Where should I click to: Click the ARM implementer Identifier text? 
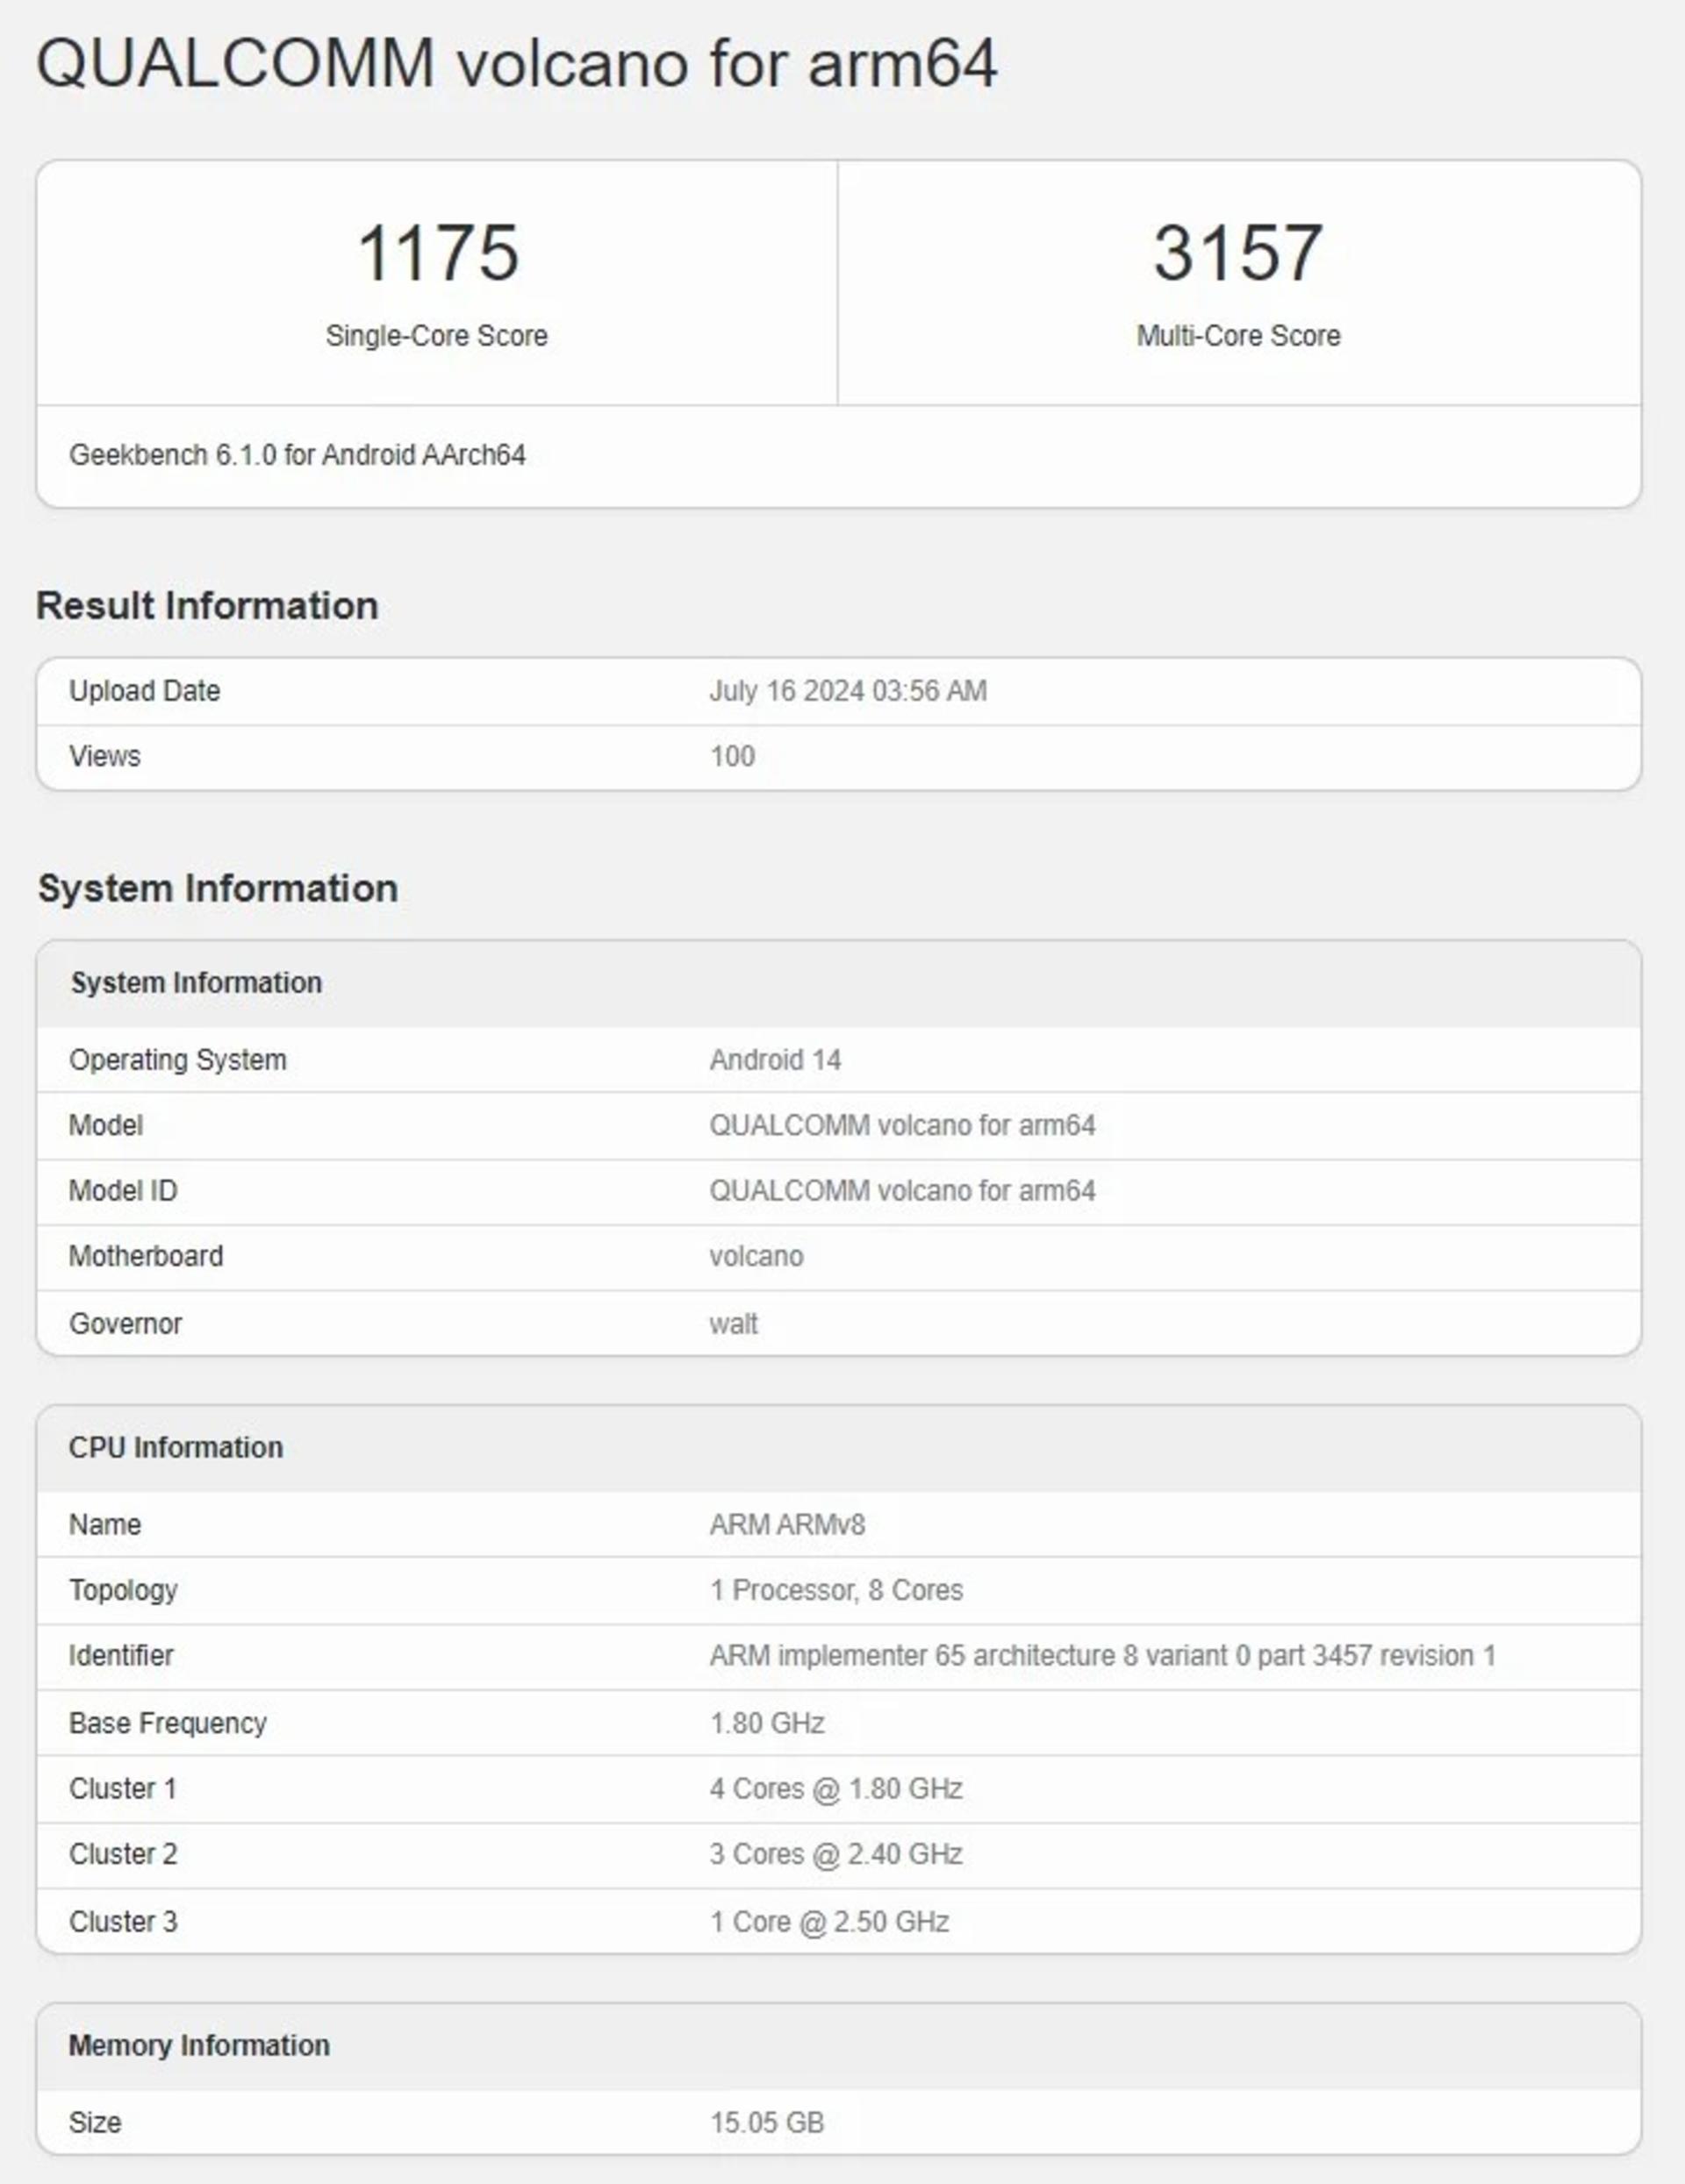[1102, 1656]
